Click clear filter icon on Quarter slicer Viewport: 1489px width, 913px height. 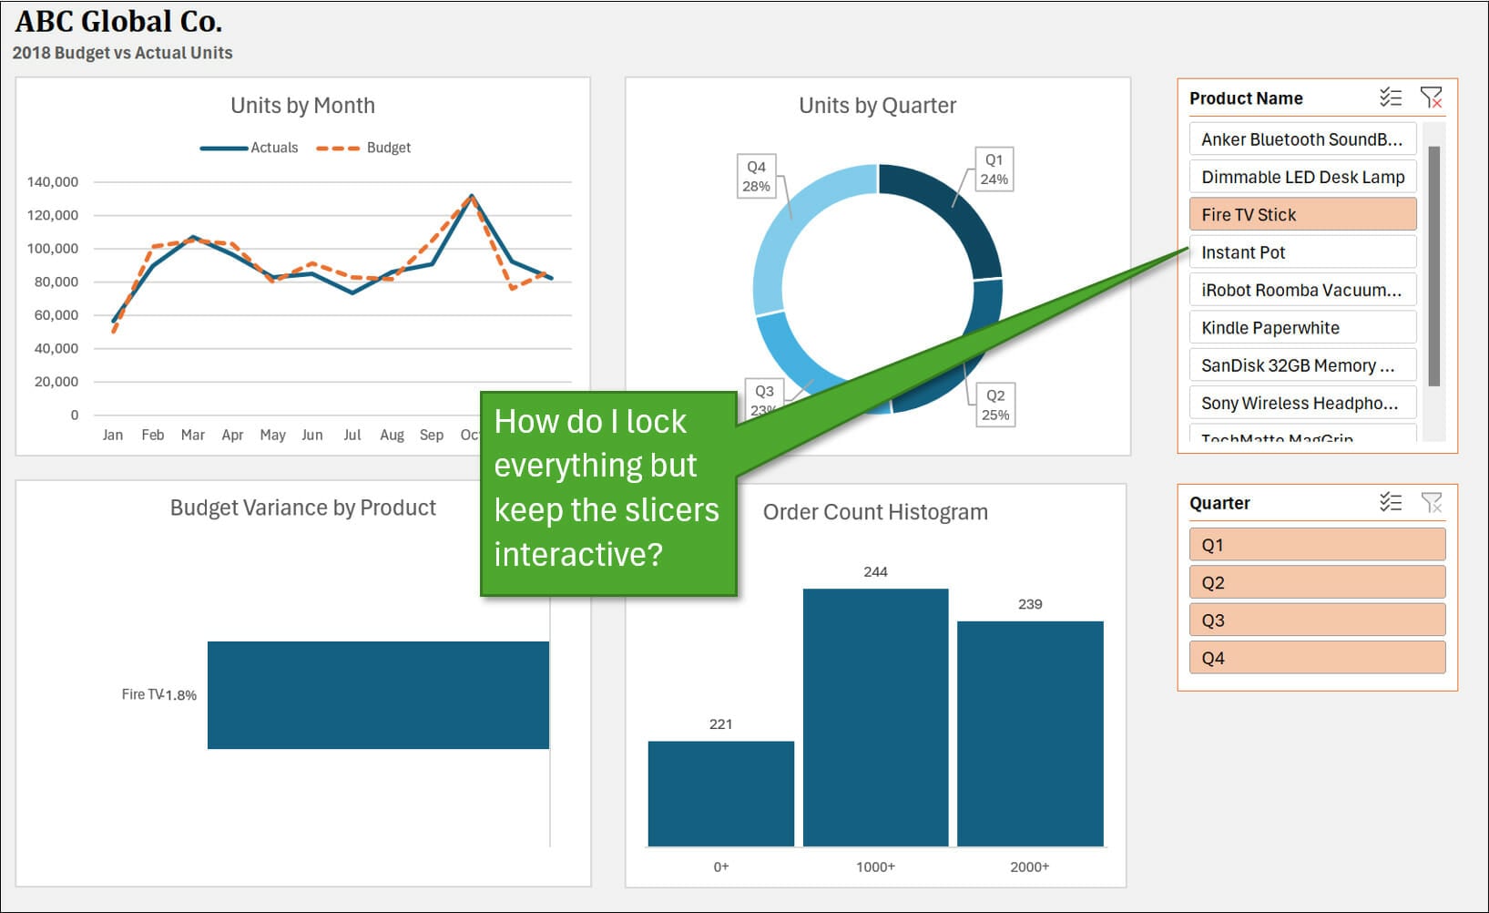1431,502
